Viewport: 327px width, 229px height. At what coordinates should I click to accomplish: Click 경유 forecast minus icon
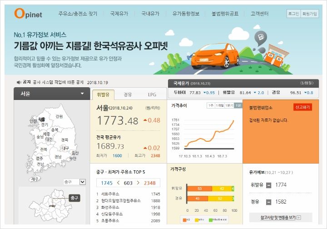point(269,202)
